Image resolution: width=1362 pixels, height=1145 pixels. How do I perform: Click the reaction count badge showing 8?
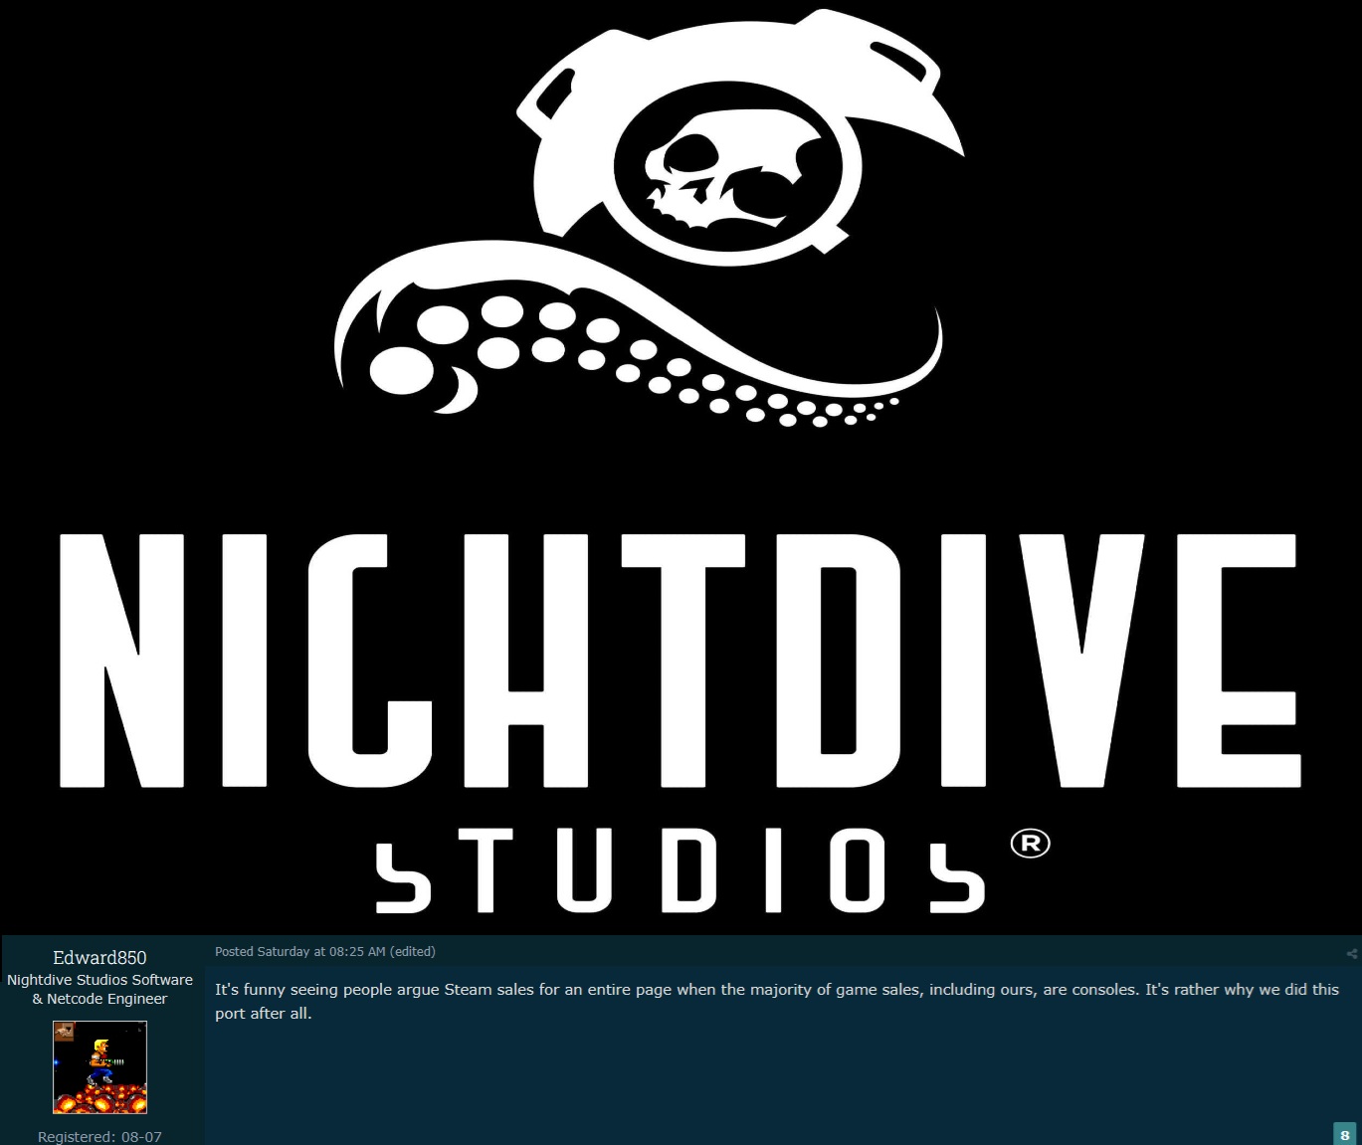pos(1345,1134)
